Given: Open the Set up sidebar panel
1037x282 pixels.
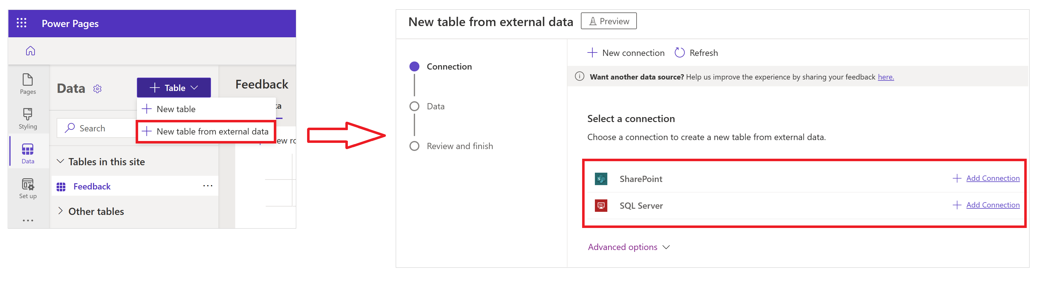Looking at the screenshot, I should pos(27,187).
